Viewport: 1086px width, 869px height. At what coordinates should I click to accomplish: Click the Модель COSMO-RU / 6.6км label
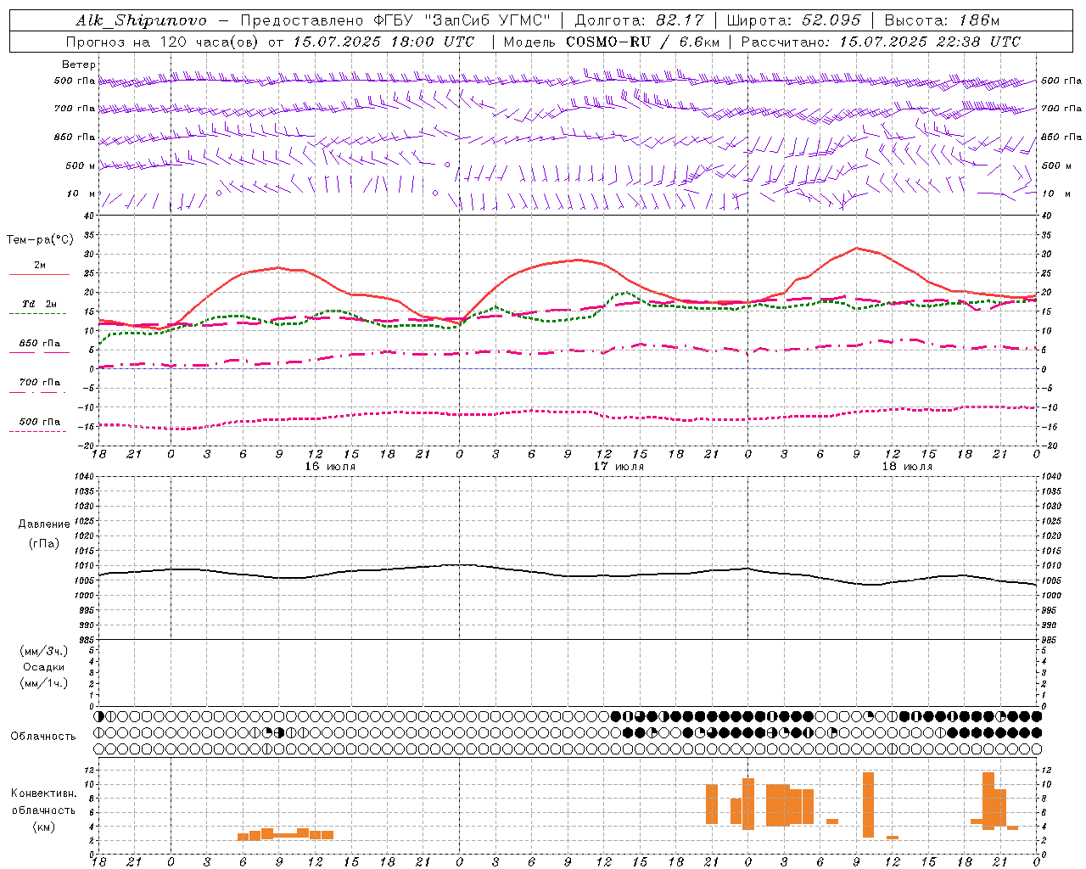[612, 42]
